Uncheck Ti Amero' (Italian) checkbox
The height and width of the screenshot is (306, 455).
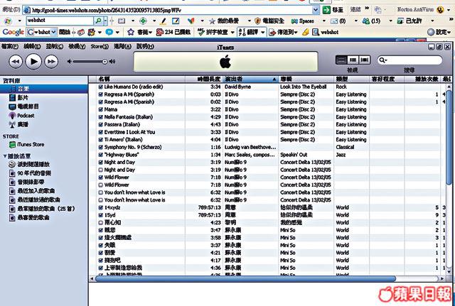click(101, 139)
